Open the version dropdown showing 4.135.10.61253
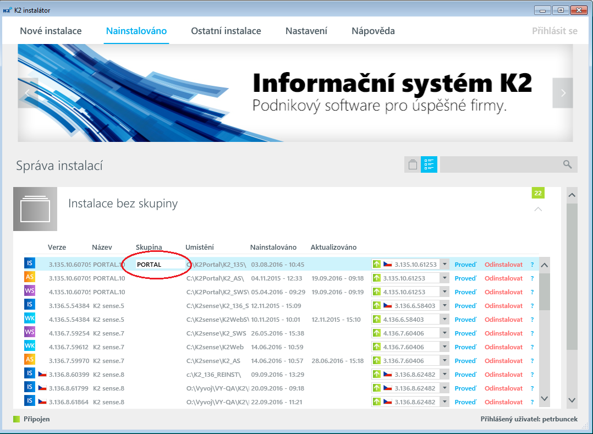 [444, 292]
